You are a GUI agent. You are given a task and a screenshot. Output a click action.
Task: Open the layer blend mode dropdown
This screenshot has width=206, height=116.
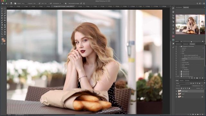click(x=184, y=86)
